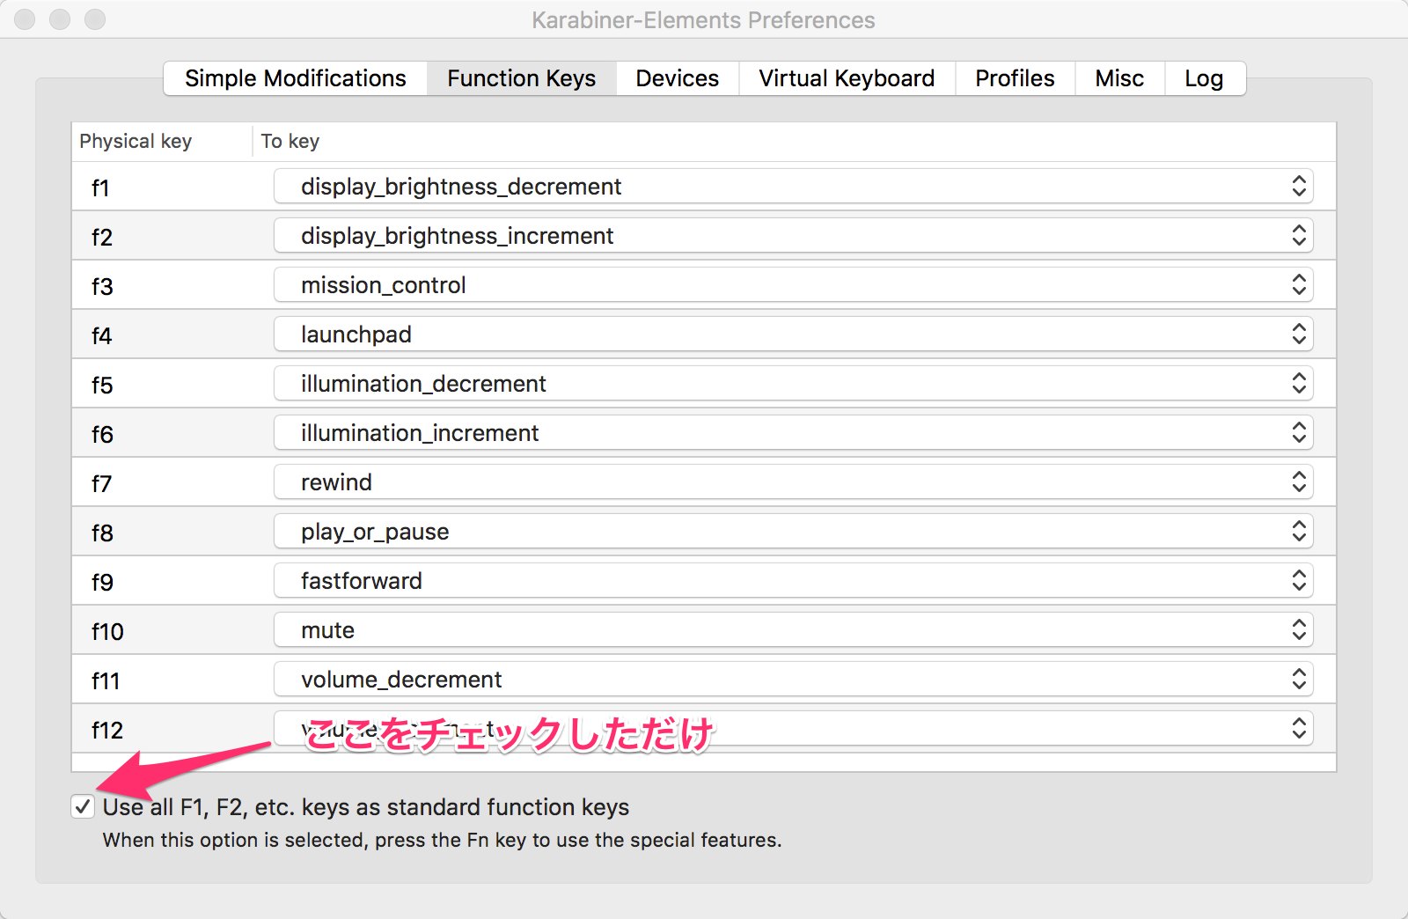
Task: Expand the f5 illumination_decrement dropdown
Action: [794, 384]
